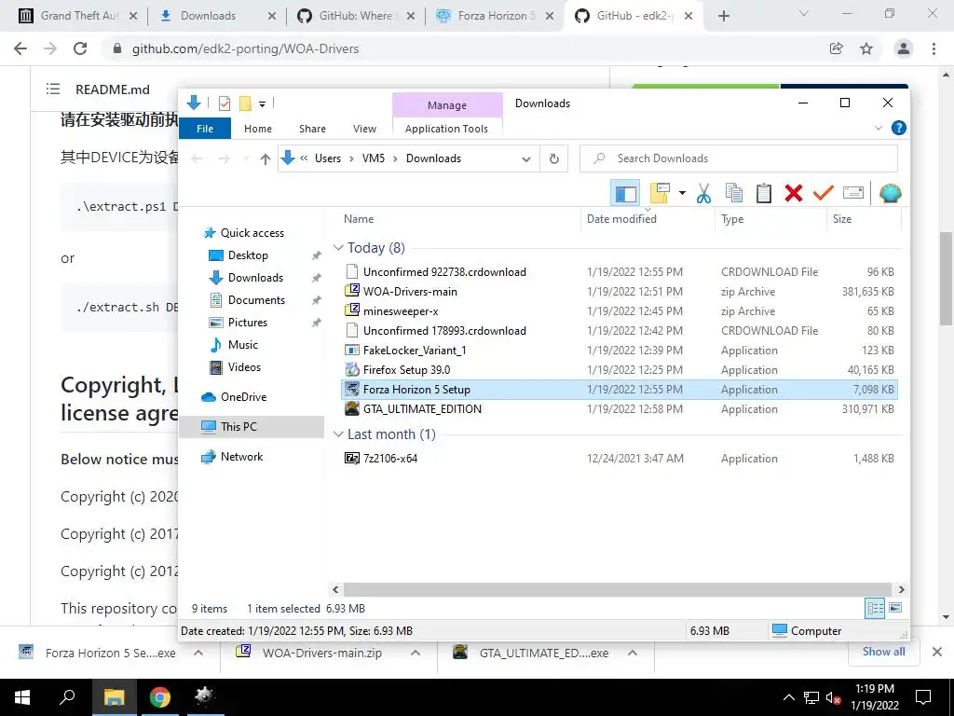Click the Copy icon in Explorer toolbar

click(734, 194)
